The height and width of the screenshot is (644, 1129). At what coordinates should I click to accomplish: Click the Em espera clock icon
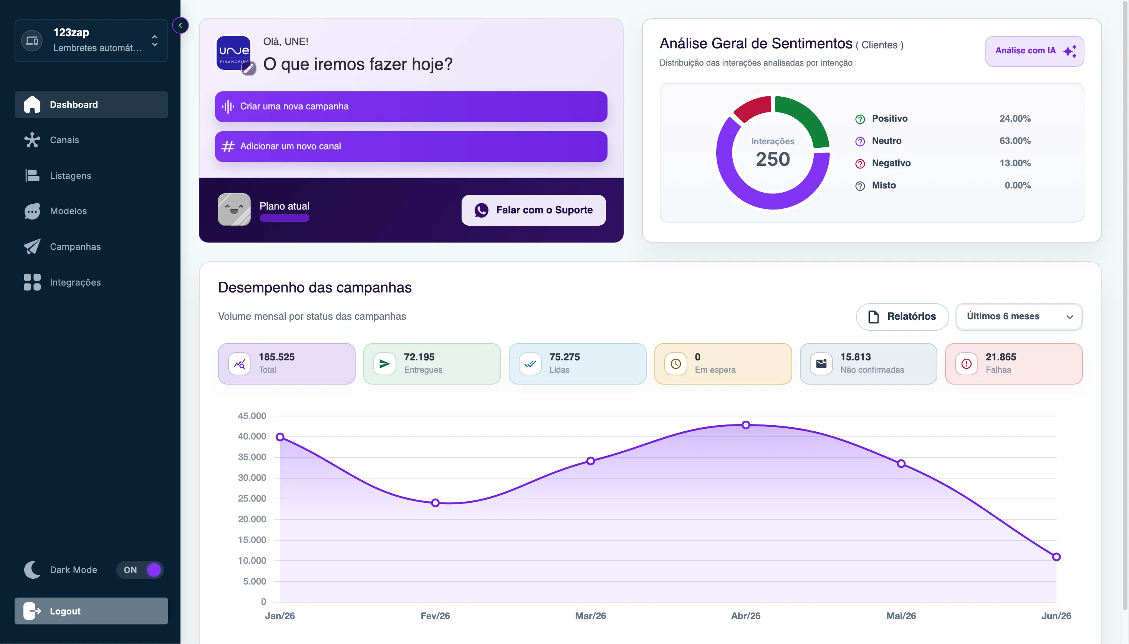pos(675,363)
